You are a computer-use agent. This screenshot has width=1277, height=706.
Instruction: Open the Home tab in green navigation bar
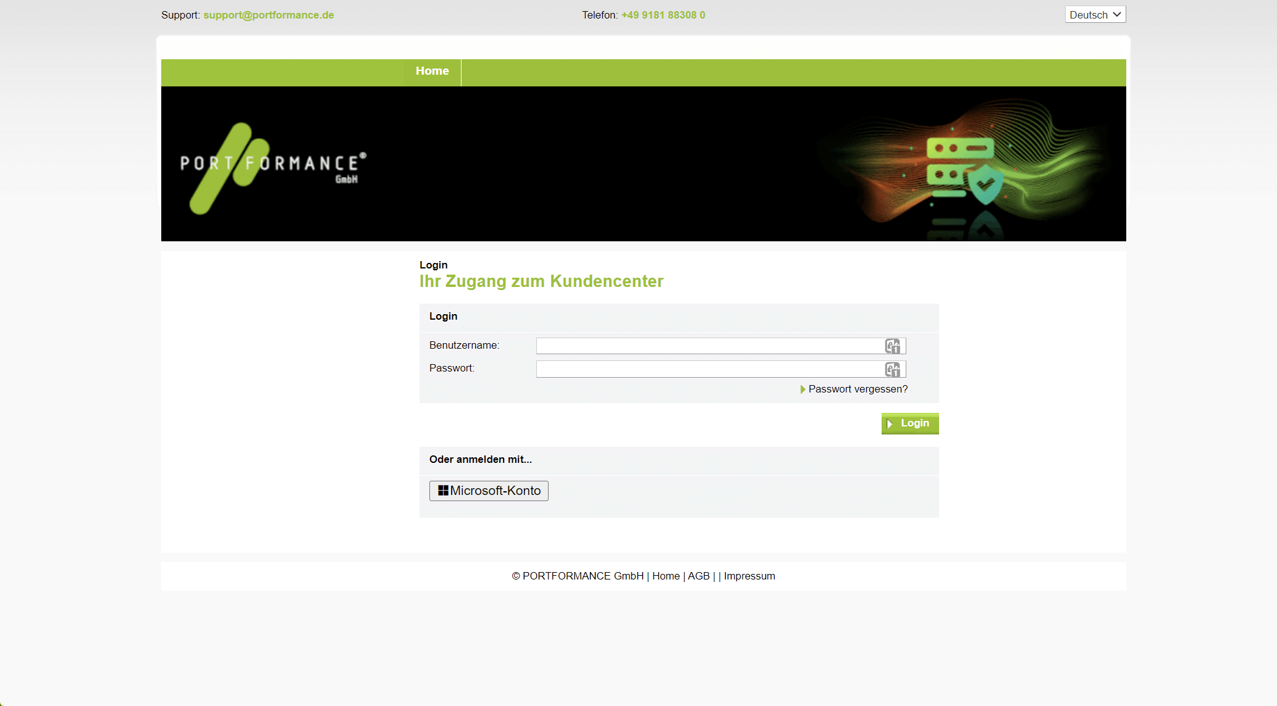point(432,72)
